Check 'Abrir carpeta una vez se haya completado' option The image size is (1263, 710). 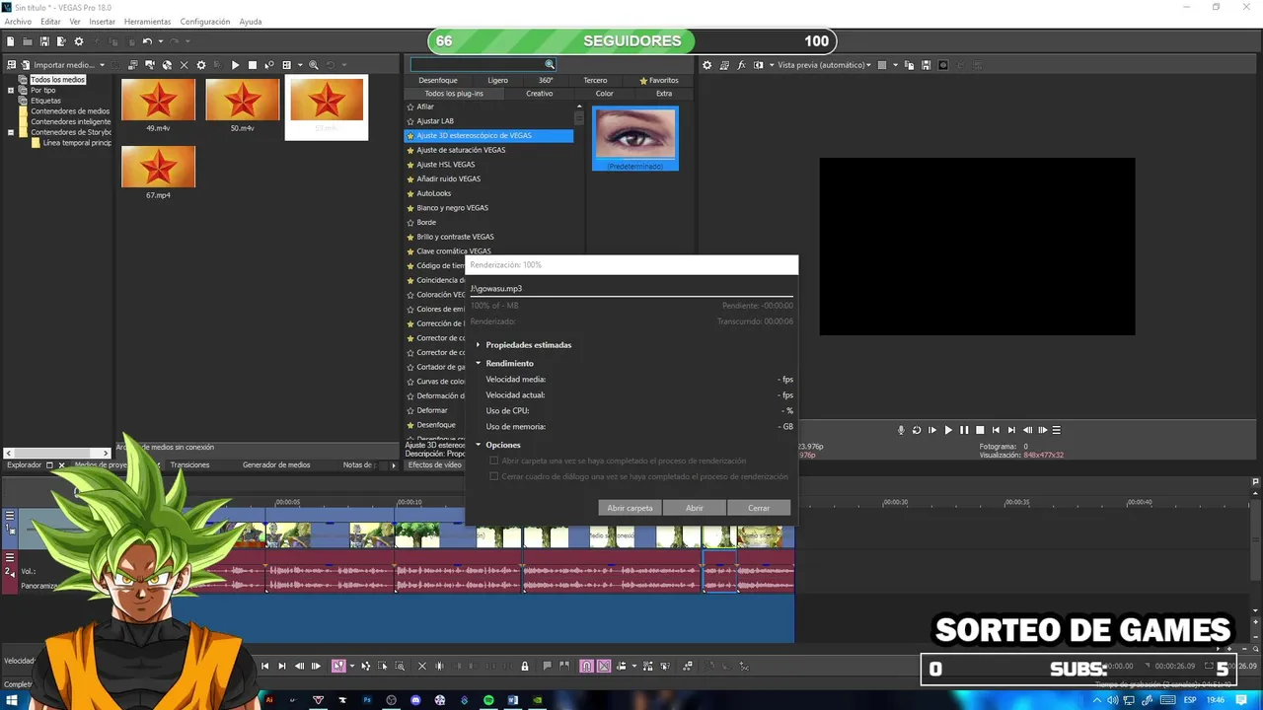[x=494, y=461]
